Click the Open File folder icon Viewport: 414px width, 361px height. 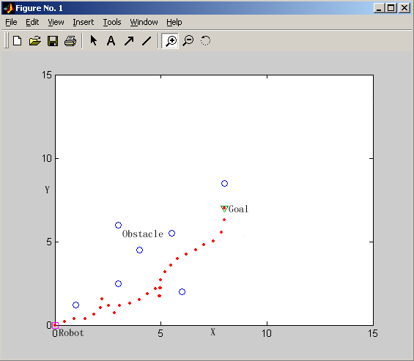pos(35,41)
